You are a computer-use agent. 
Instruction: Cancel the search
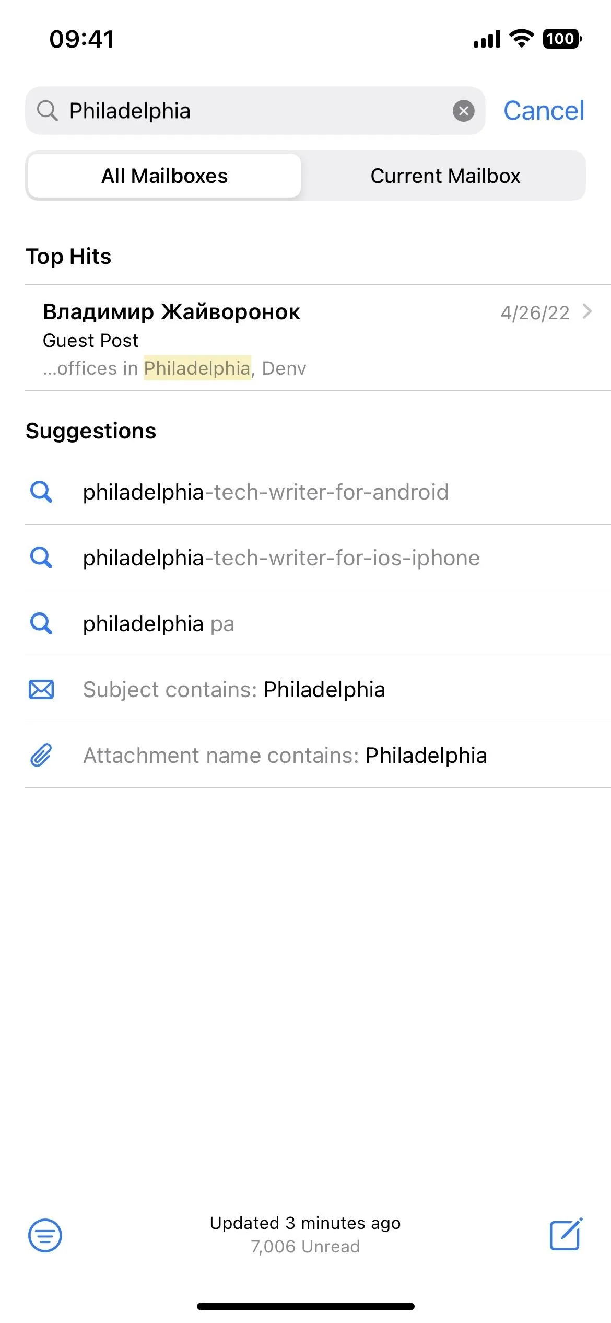pos(544,111)
